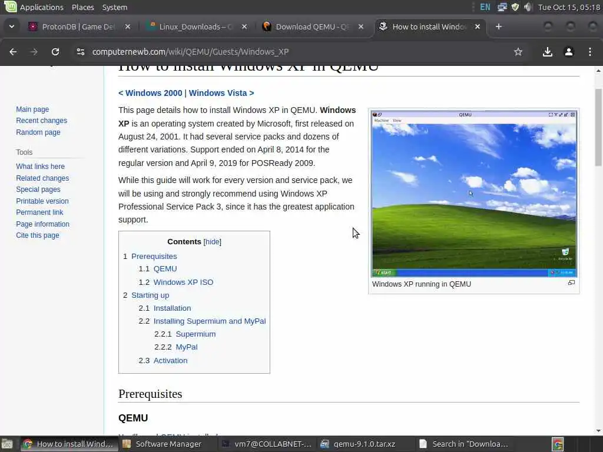Jump to Installation section

(x=172, y=308)
